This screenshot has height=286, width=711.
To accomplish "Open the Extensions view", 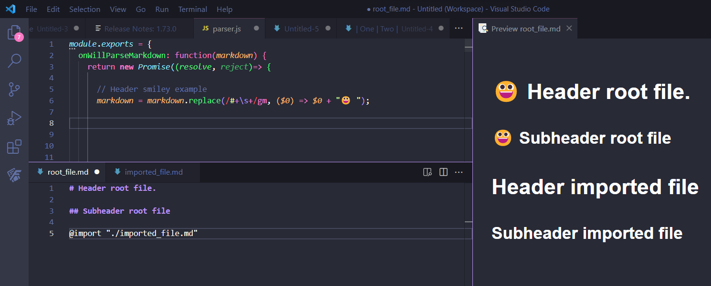I will pyautogui.click(x=14, y=146).
